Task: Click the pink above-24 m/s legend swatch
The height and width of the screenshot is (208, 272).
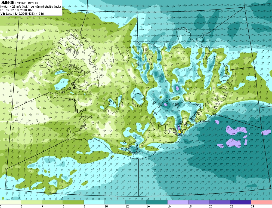Action: coord(261,202)
